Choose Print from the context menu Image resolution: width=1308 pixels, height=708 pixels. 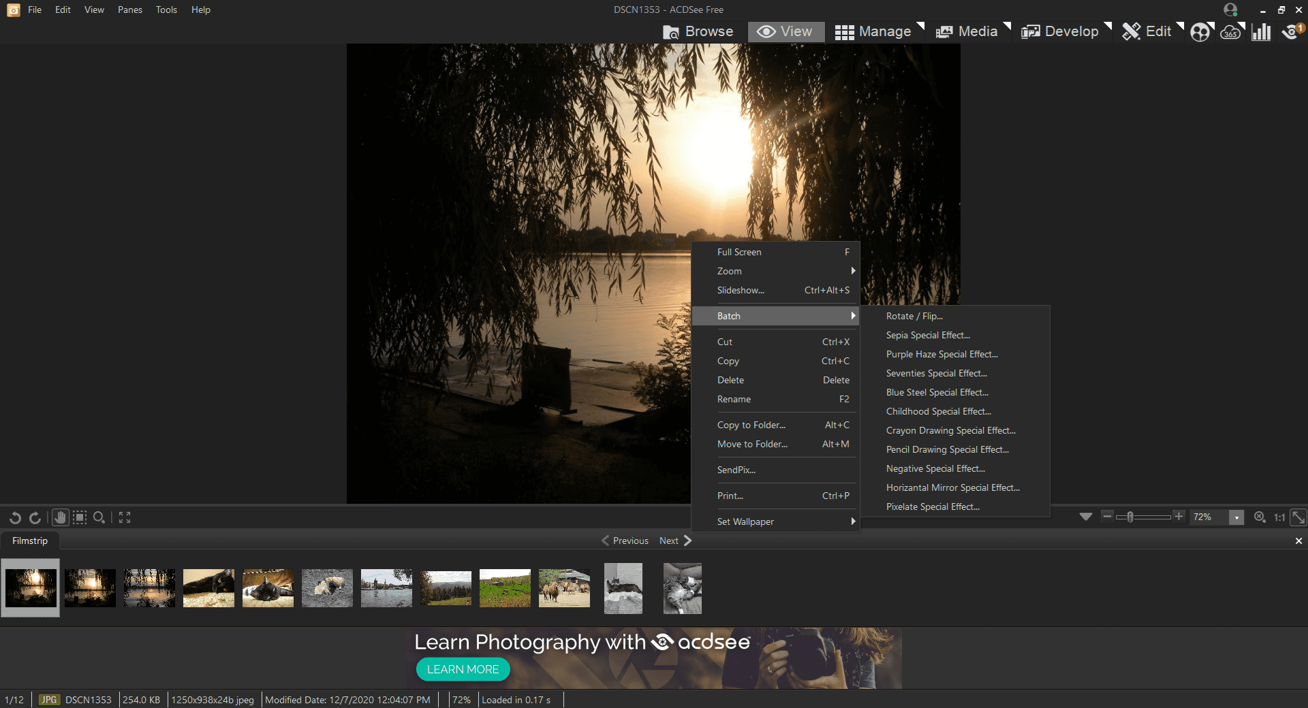coord(775,496)
